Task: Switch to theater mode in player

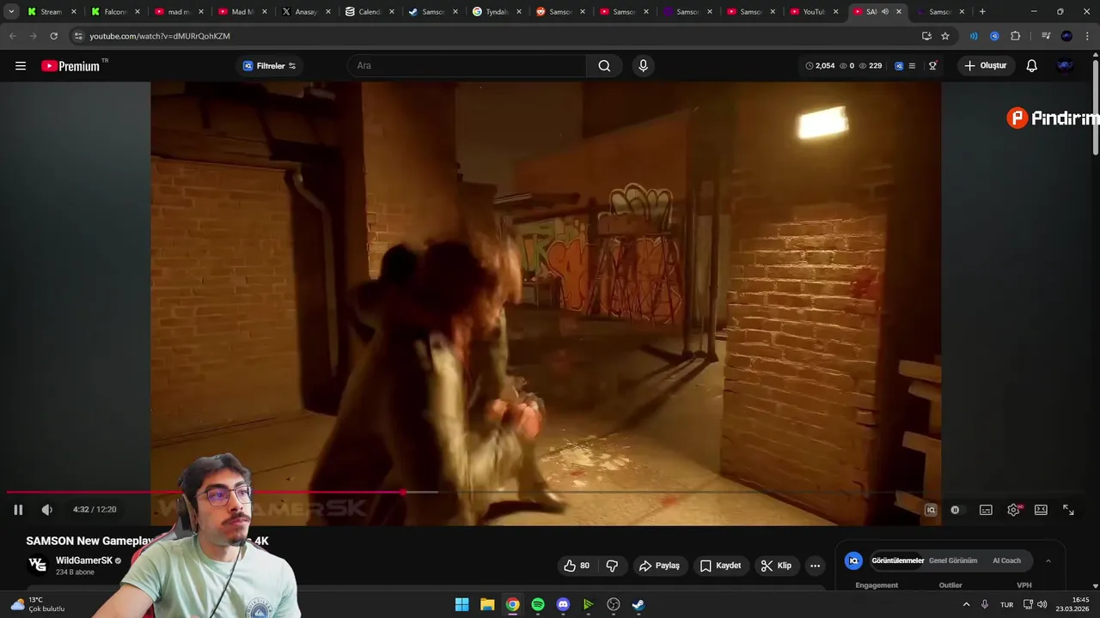Action: tap(1041, 510)
